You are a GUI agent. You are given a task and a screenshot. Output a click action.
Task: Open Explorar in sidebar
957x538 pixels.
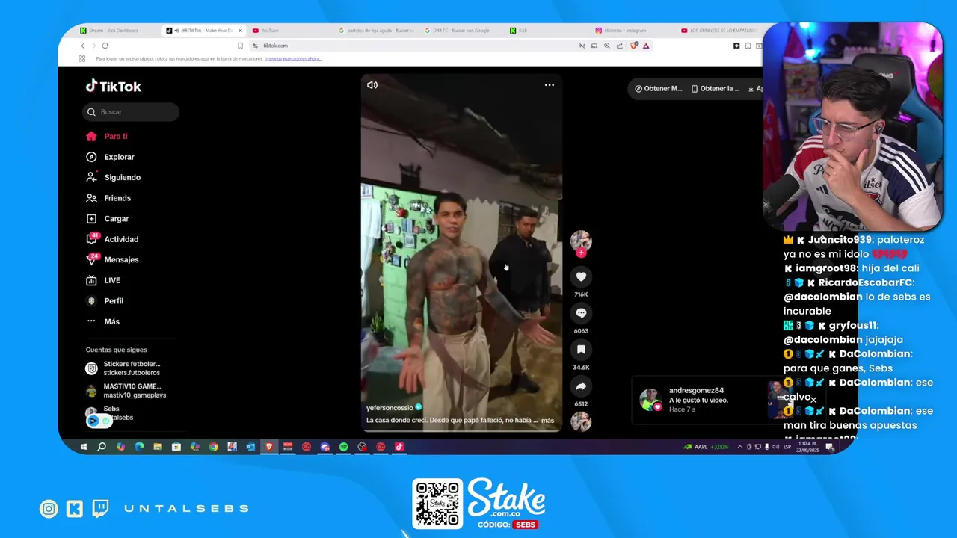(x=109, y=157)
